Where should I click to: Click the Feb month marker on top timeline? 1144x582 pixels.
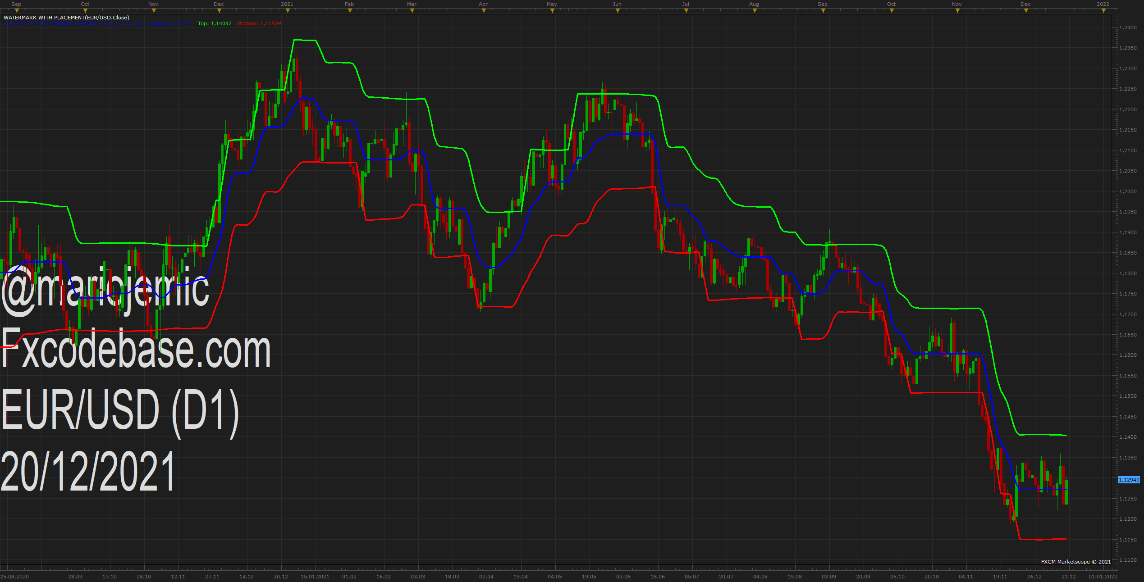[x=349, y=4]
